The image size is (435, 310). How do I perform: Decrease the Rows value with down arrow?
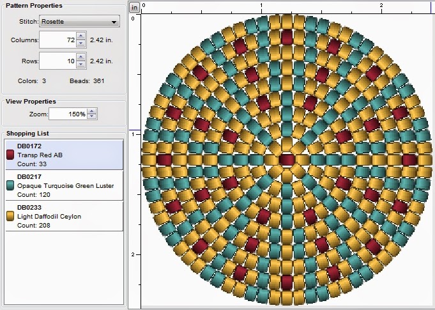pos(80,65)
